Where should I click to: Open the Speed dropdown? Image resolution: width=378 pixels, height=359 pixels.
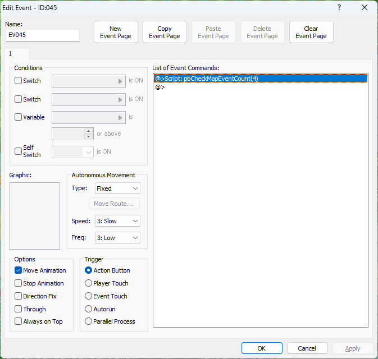point(117,221)
